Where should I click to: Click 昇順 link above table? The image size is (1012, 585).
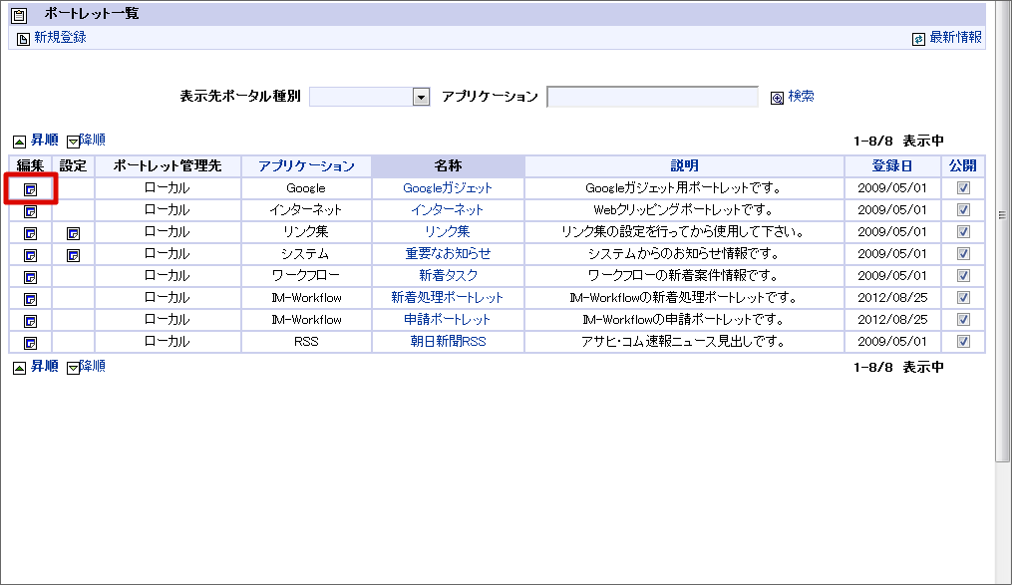(45, 140)
